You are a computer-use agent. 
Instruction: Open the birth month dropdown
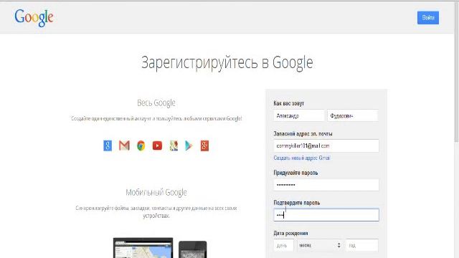(319, 245)
